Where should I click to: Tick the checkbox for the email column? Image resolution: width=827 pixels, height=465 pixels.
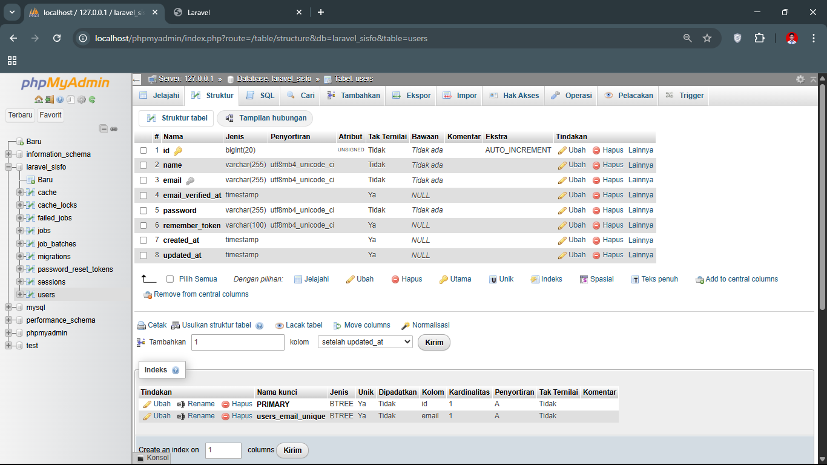point(143,180)
